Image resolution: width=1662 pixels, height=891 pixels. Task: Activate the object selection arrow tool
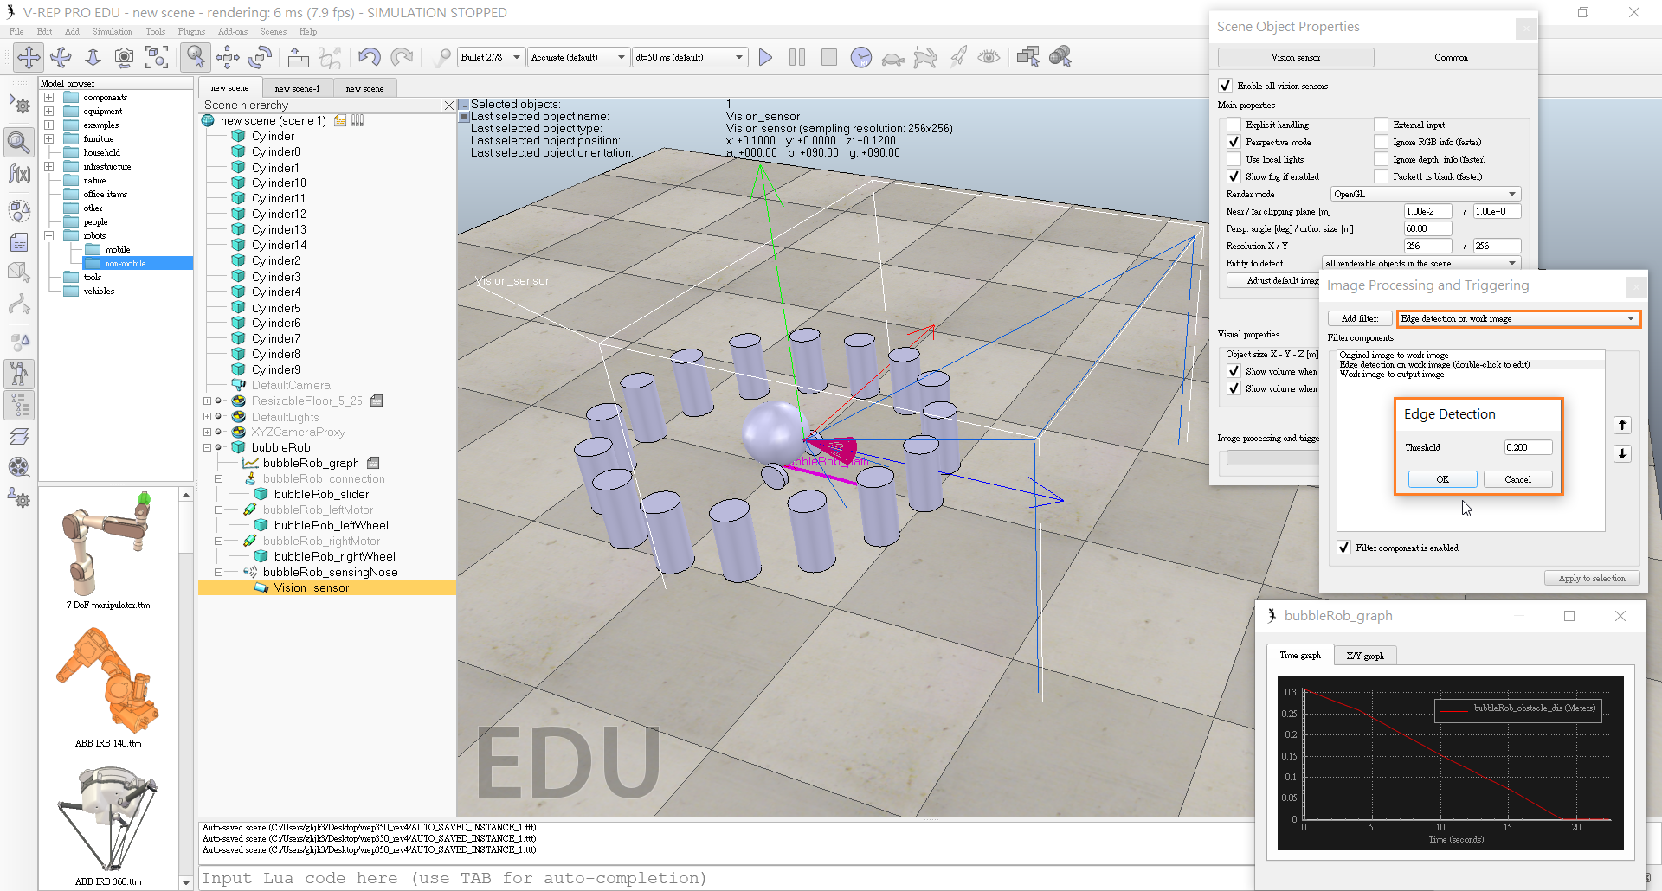coord(196,57)
